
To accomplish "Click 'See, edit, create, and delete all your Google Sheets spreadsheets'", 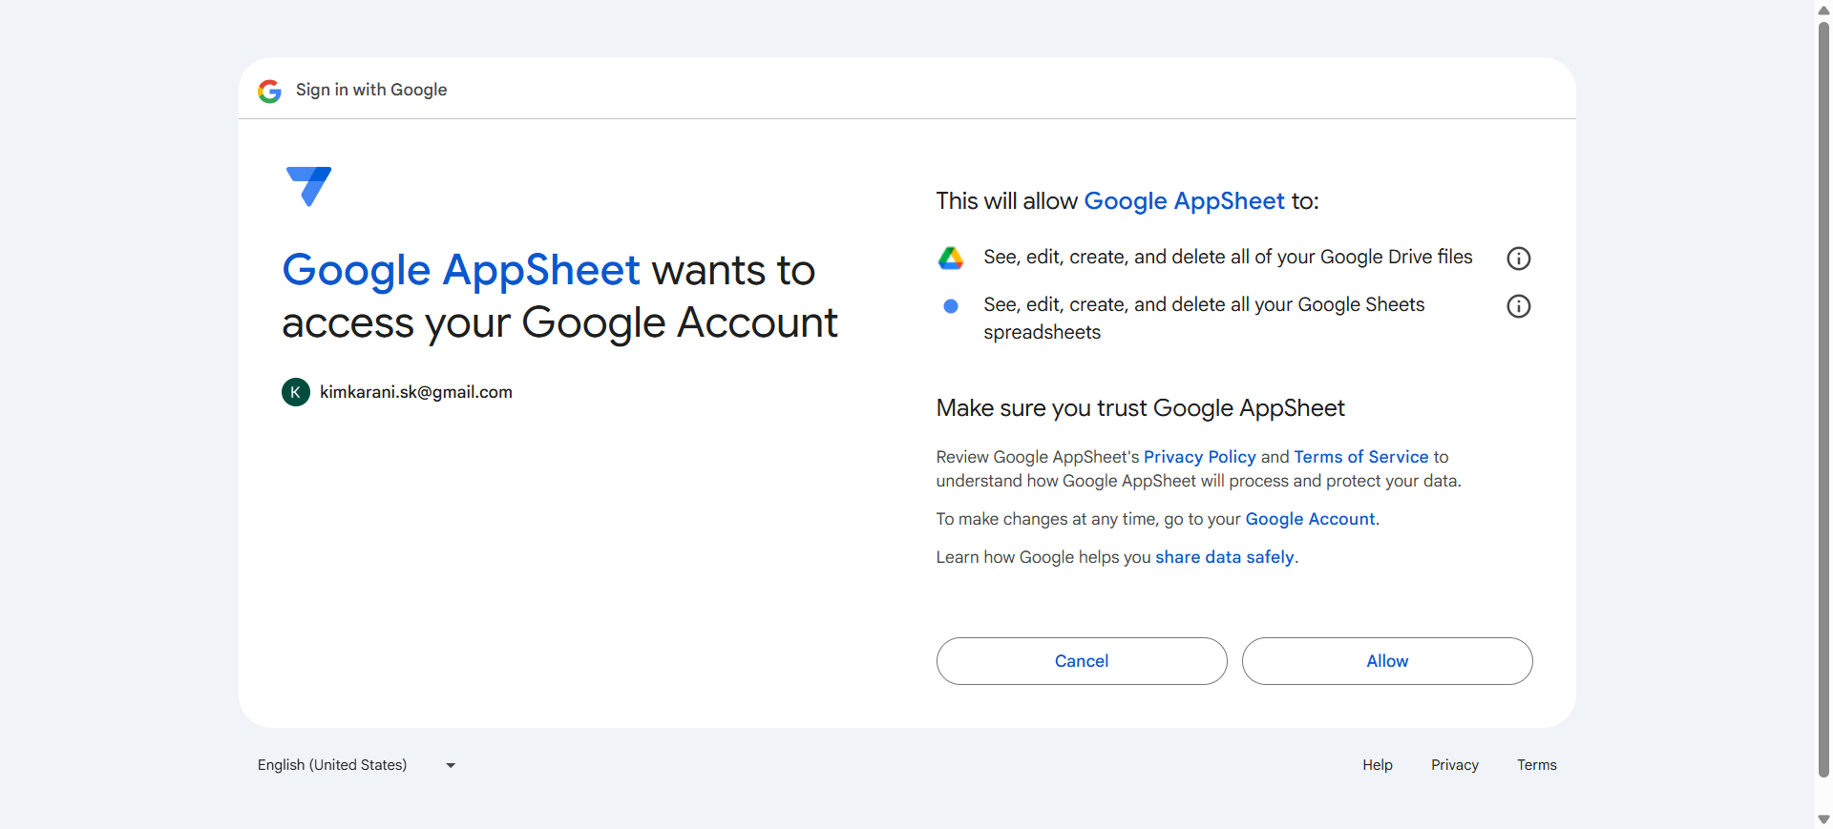I will click(x=1204, y=318).
